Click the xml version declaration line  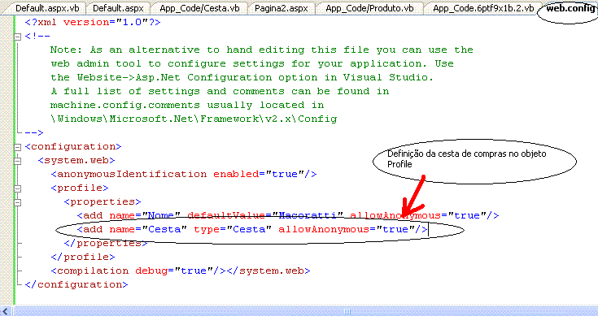point(93,22)
